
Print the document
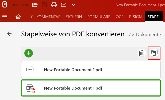(54, 5)
